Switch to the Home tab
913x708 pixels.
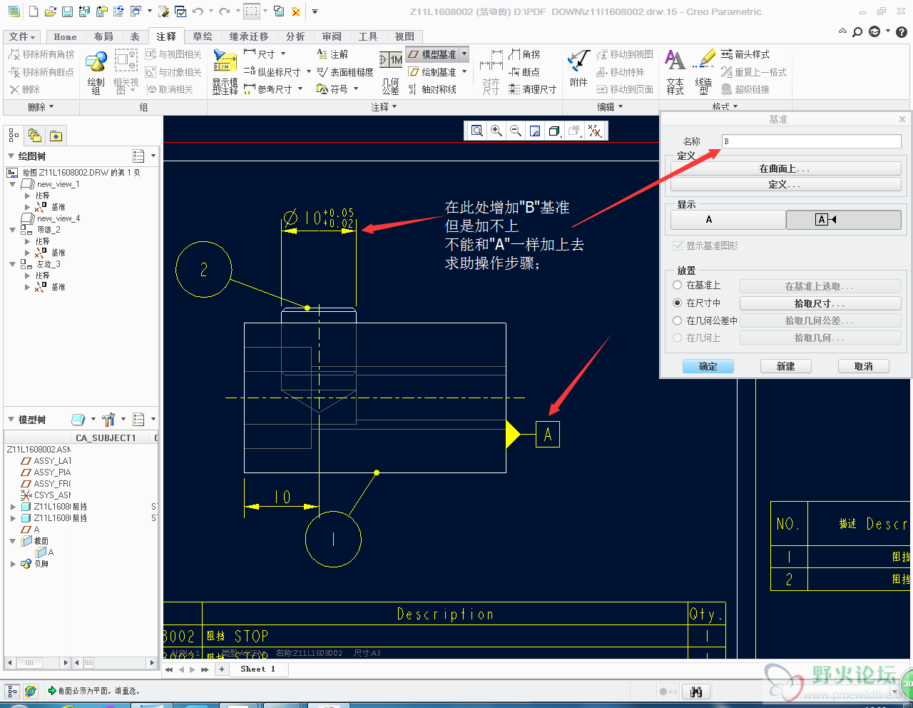point(65,36)
